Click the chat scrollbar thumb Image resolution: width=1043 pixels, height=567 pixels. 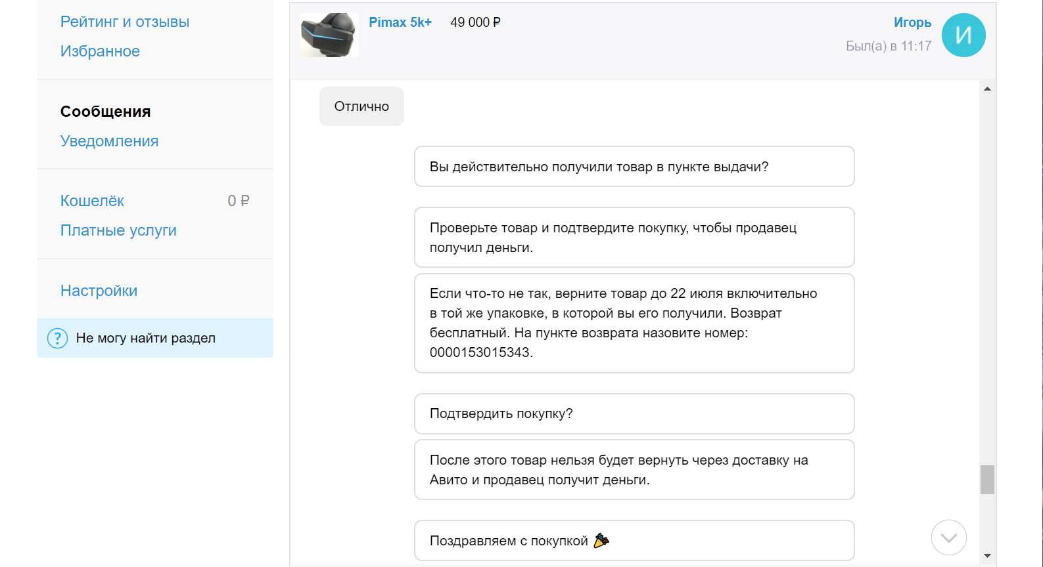pos(987,479)
